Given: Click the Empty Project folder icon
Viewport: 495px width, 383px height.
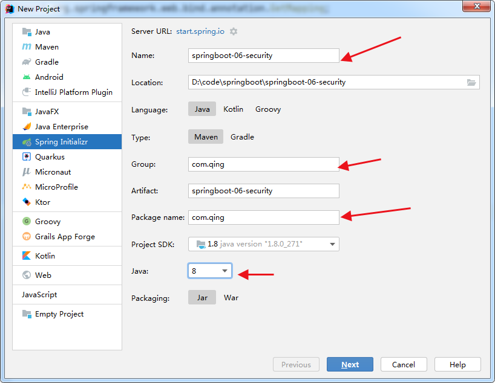Looking at the screenshot, I should tap(27, 314).
